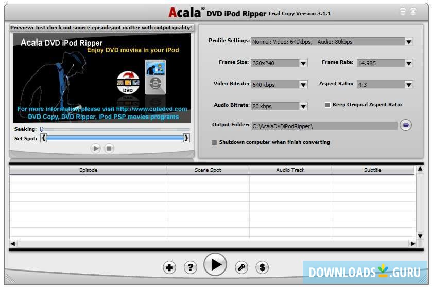The width and height of the screenshot is (432, 289).
Task: Click the horizontal scrollbar track
Action: click(x=213, y=244)
